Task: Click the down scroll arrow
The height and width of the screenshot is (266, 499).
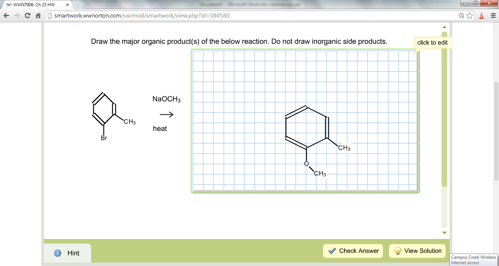Action: coord(444,232)
